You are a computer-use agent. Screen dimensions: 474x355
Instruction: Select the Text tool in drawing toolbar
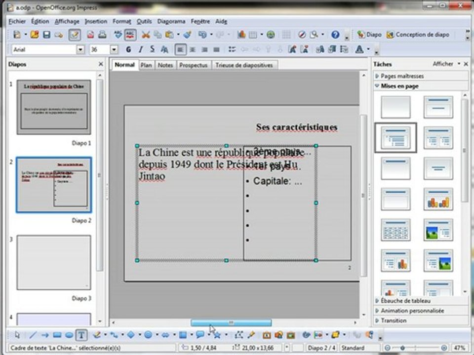(81, 335)
